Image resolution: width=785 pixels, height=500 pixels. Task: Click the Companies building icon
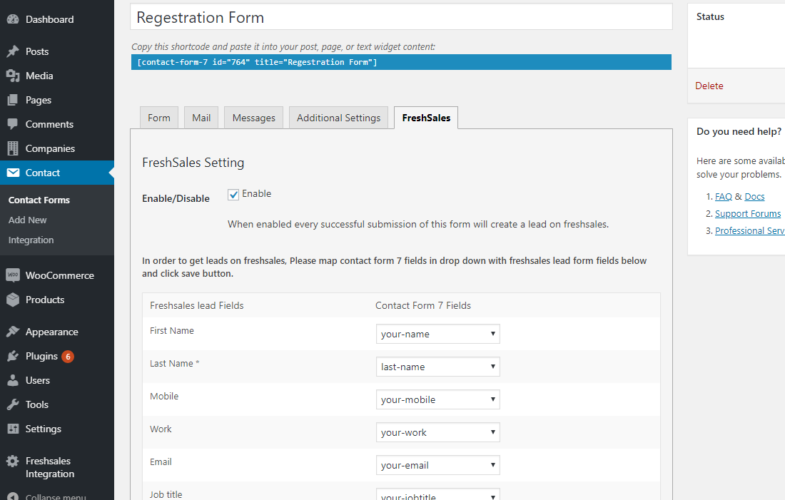click(x=13, y=148)
